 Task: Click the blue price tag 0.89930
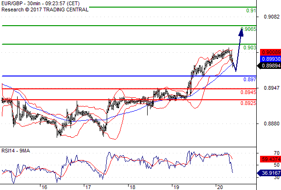[271, 59]
